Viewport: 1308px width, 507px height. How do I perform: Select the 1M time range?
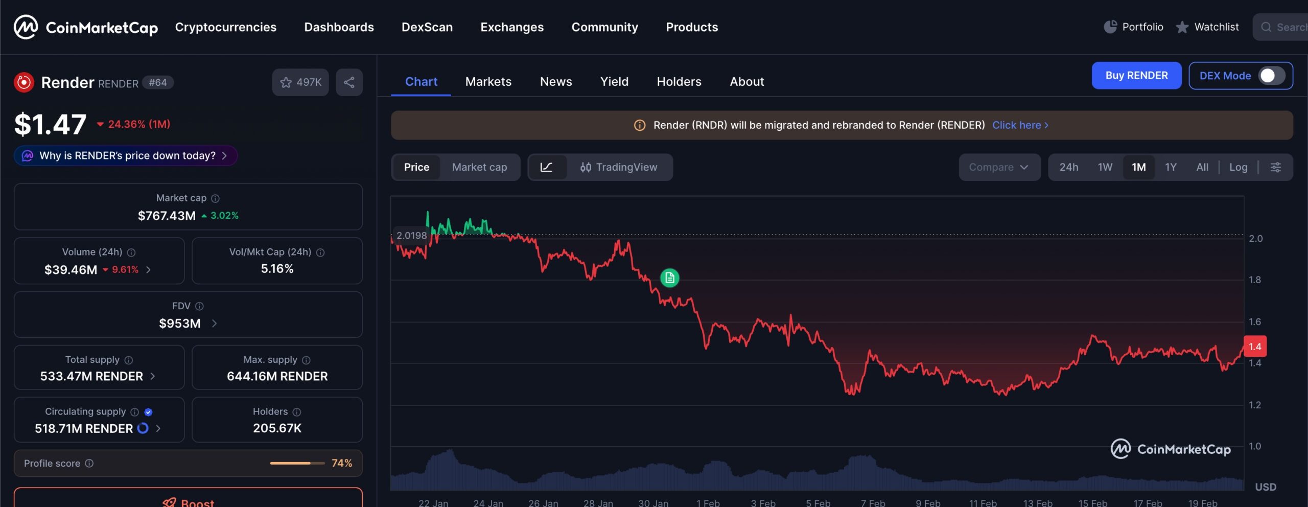pos(1139,167)
